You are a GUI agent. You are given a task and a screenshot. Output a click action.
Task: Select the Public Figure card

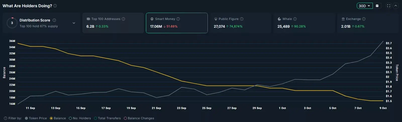tap(240, 23)
